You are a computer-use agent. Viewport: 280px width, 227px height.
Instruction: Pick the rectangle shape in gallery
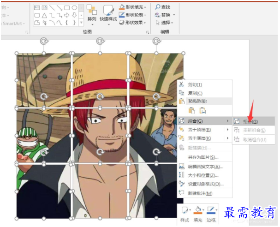[x=67, y=8]
